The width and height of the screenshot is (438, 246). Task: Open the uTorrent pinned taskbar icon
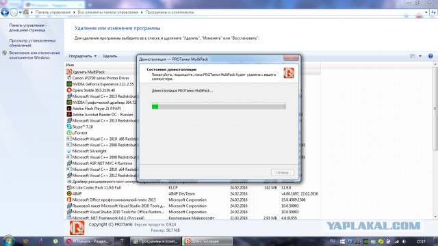(55, 241)
